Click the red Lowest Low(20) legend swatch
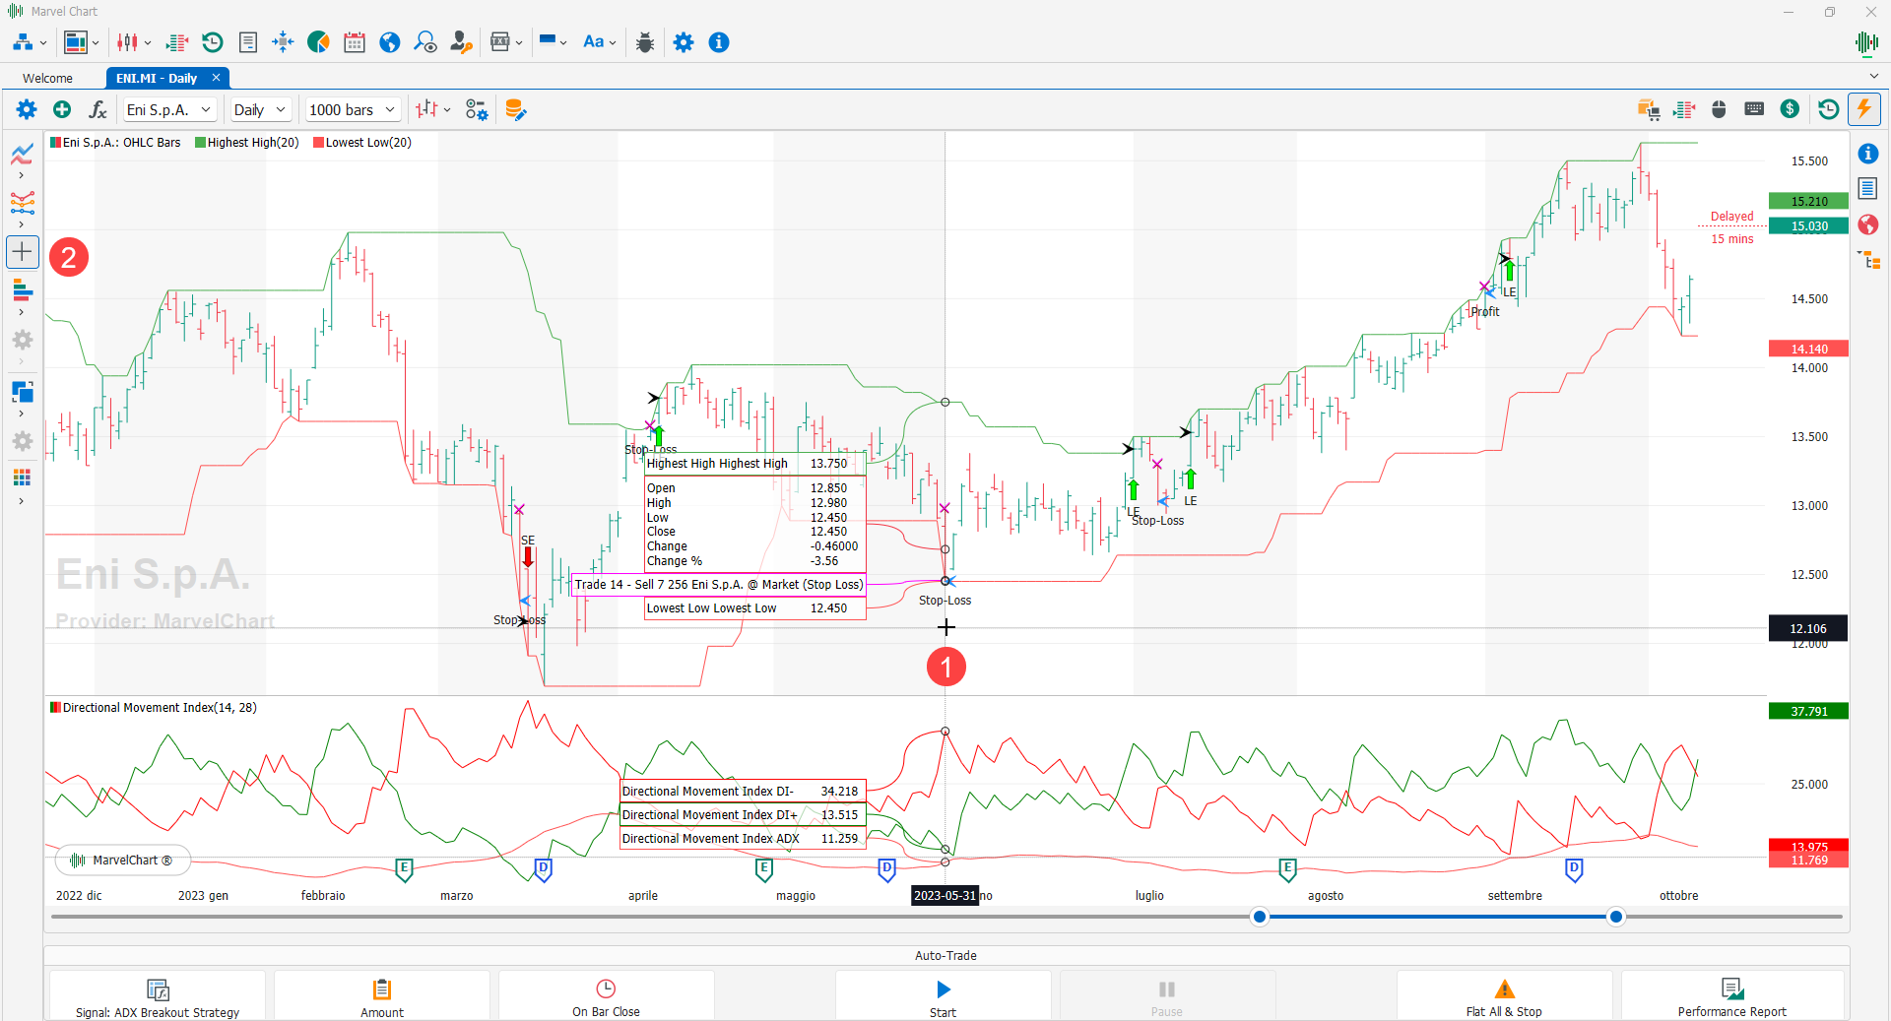 coord(318,143)
